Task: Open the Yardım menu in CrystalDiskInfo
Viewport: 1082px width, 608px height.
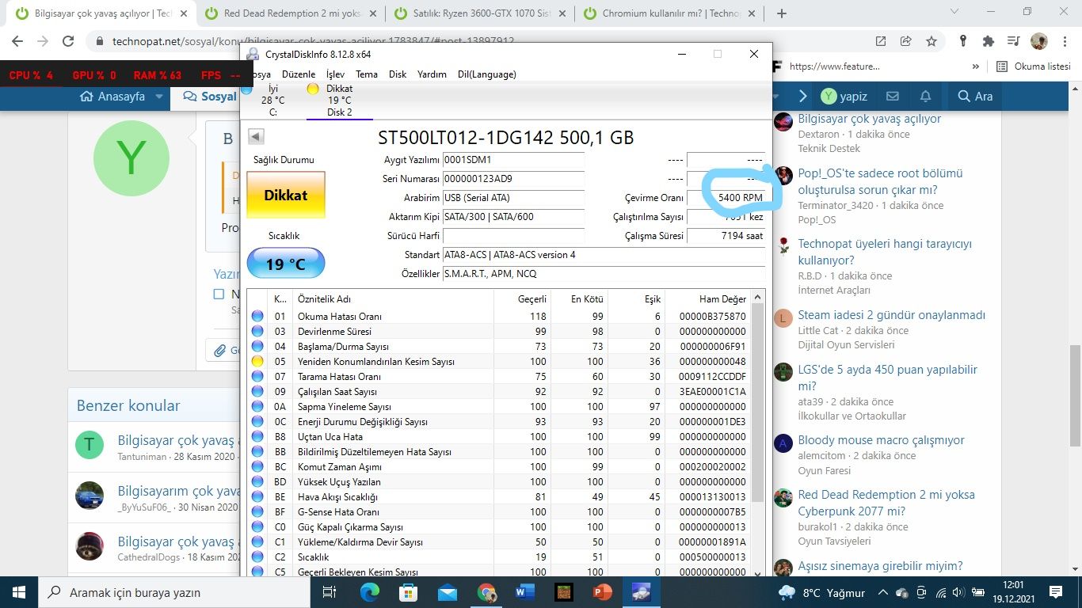Action: [432, 74]
